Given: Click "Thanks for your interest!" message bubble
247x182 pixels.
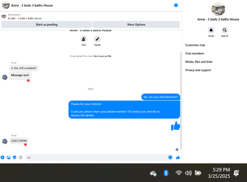Looking at the screenshot, I should 124,110.
